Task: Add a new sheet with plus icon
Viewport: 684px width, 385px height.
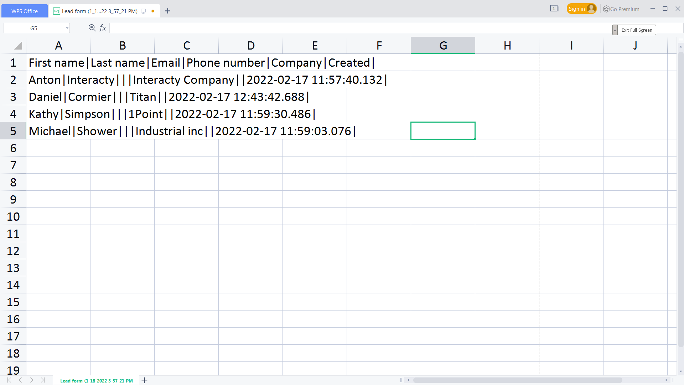Action: click(144, 380)
